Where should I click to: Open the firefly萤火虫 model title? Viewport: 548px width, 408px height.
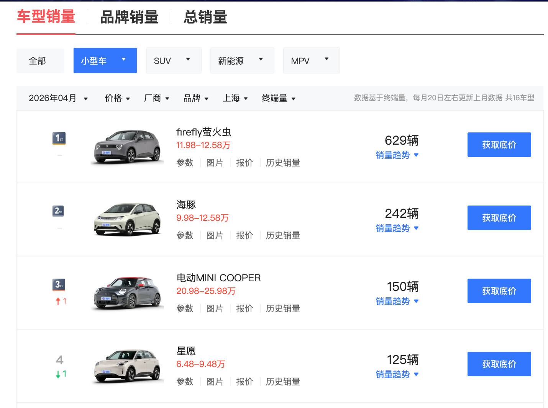pos(204,132)
